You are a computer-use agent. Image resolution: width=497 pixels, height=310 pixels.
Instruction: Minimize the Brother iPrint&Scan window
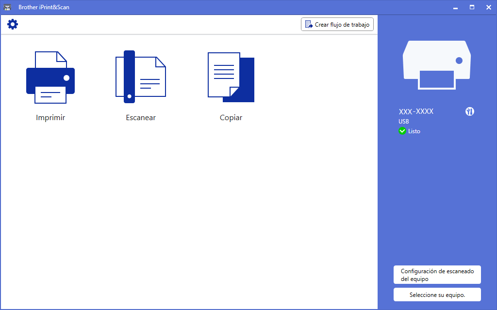pos(455,7)
